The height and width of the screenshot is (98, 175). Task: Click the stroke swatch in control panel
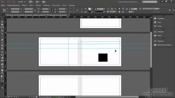pos(89,12)
